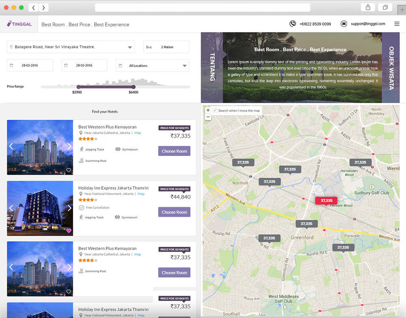Click the calendar icon of the second date field
406x318 pixels.
pos(66,65)
